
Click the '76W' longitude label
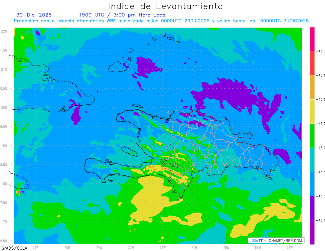pos(35,247)
